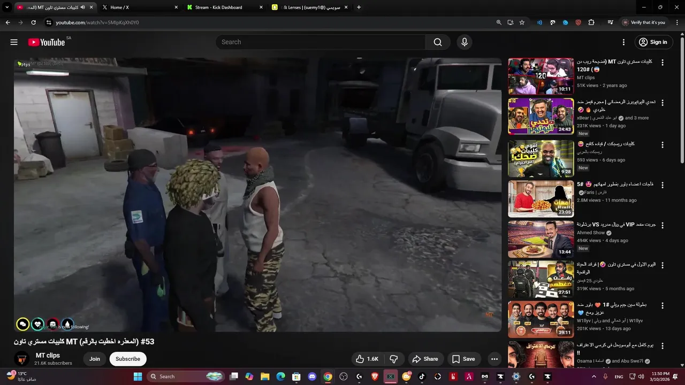Open the 9:28 video thumbnail

[x=541, y=158]
